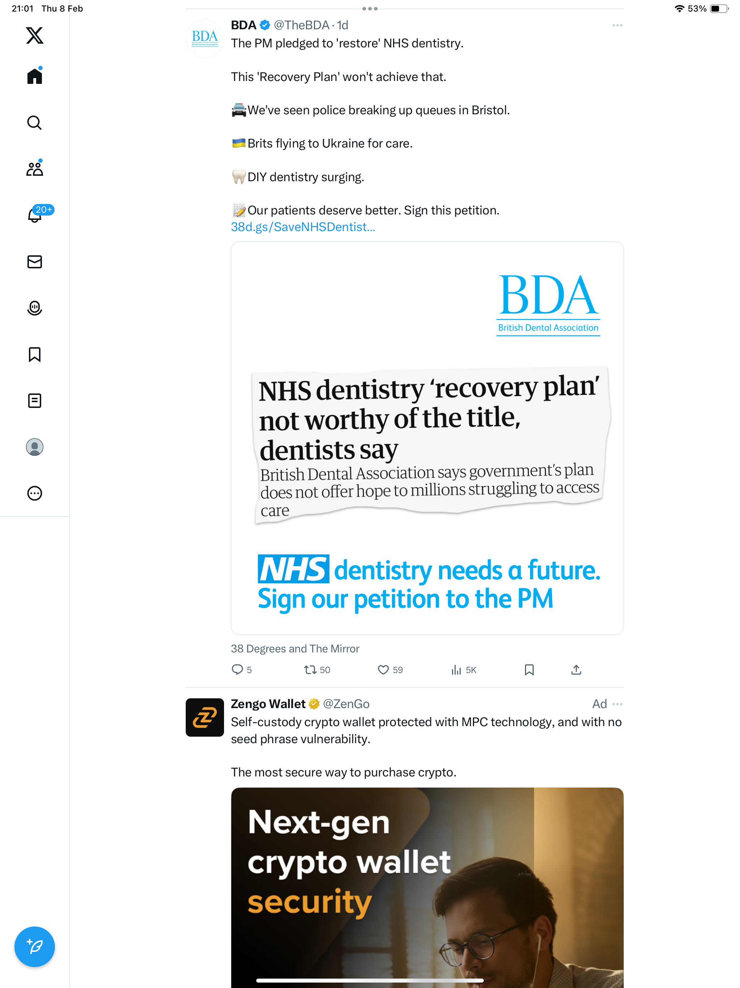Screen dimensions: 740x988
Task: Open Lists icon in sidebar
Action: tap(34, 401)
